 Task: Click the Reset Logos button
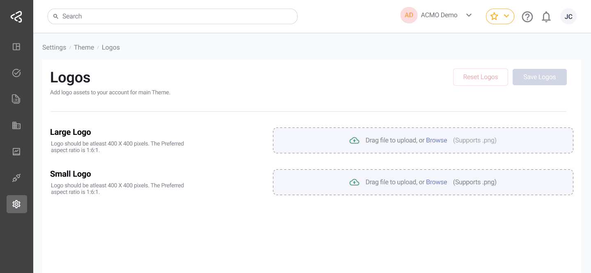(480, 77)
